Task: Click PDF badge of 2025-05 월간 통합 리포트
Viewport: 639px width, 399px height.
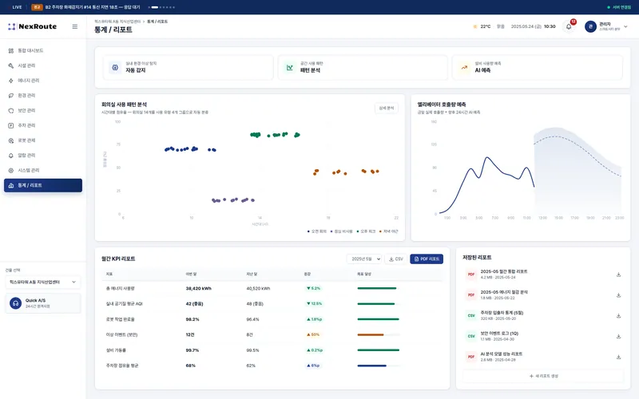Action: point(471,275)
